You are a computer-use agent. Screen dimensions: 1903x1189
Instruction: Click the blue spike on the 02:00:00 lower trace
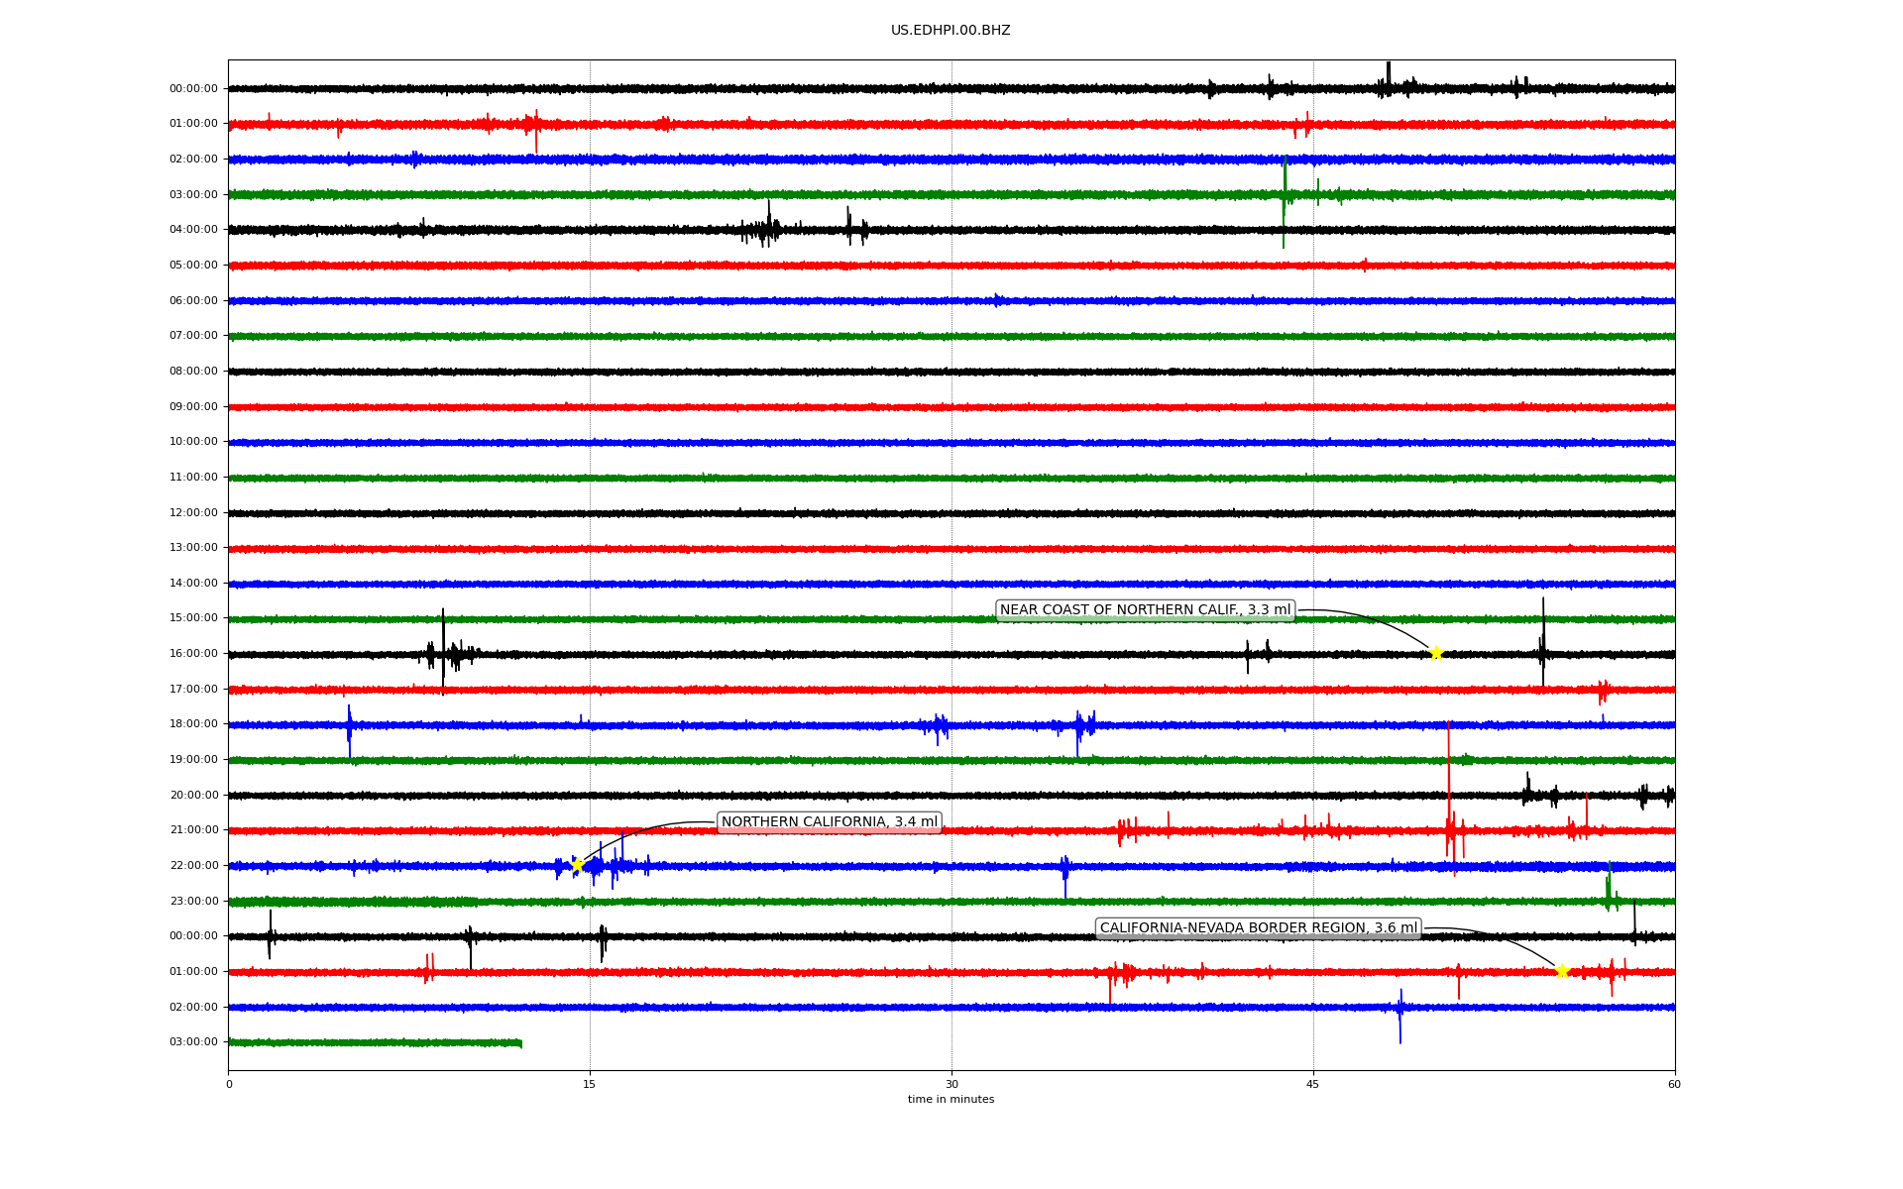[x=1400, y=1016]
